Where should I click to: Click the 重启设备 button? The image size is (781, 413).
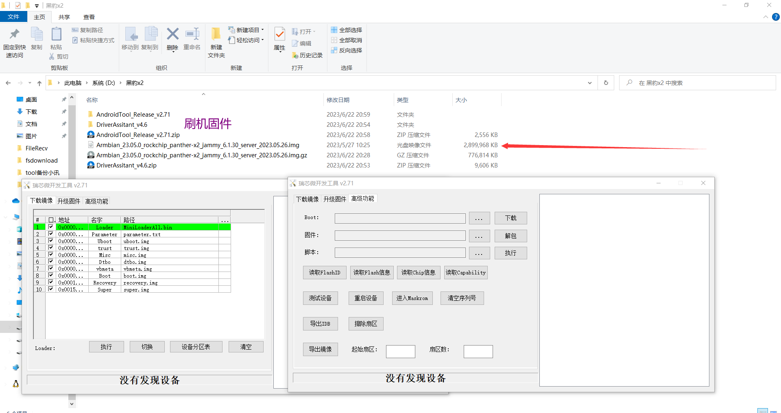[366, 298]
